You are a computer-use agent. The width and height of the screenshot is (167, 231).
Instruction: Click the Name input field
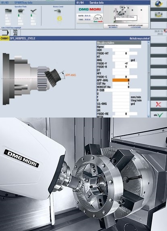click(123, 47)
